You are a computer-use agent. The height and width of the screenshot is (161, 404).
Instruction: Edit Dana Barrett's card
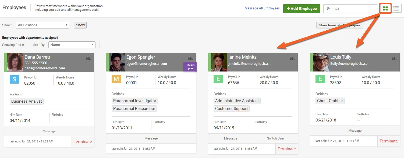[88, 58]
